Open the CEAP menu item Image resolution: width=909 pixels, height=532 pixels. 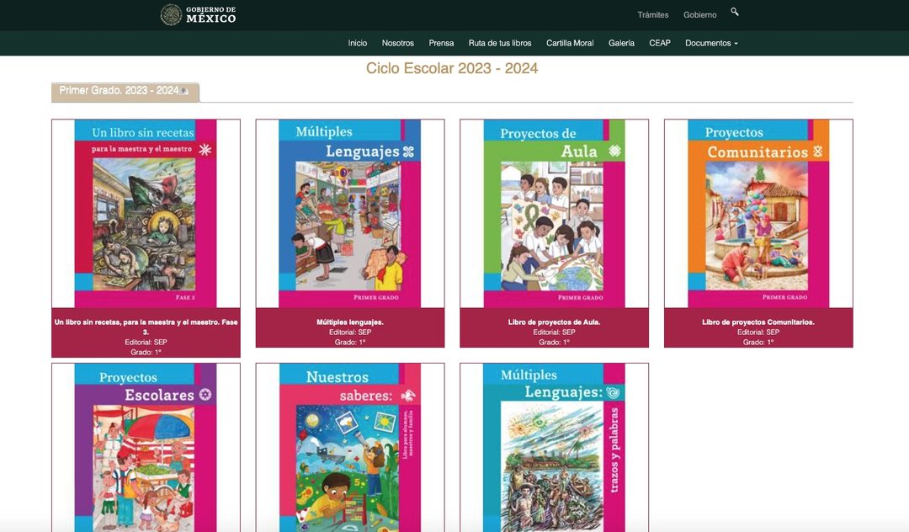pos(660,43)
